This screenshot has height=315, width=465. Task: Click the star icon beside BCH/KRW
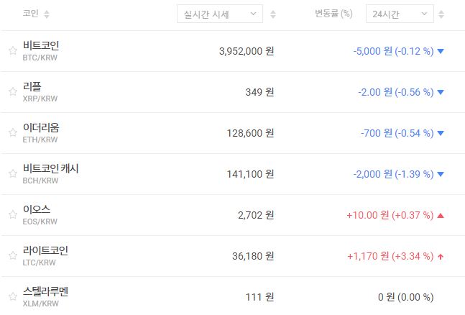(x=12, y=174)
